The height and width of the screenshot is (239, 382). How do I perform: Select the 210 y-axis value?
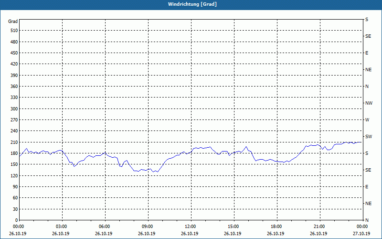pos(14,142)
